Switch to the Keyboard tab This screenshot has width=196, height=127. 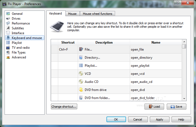[x=56, y=13]
